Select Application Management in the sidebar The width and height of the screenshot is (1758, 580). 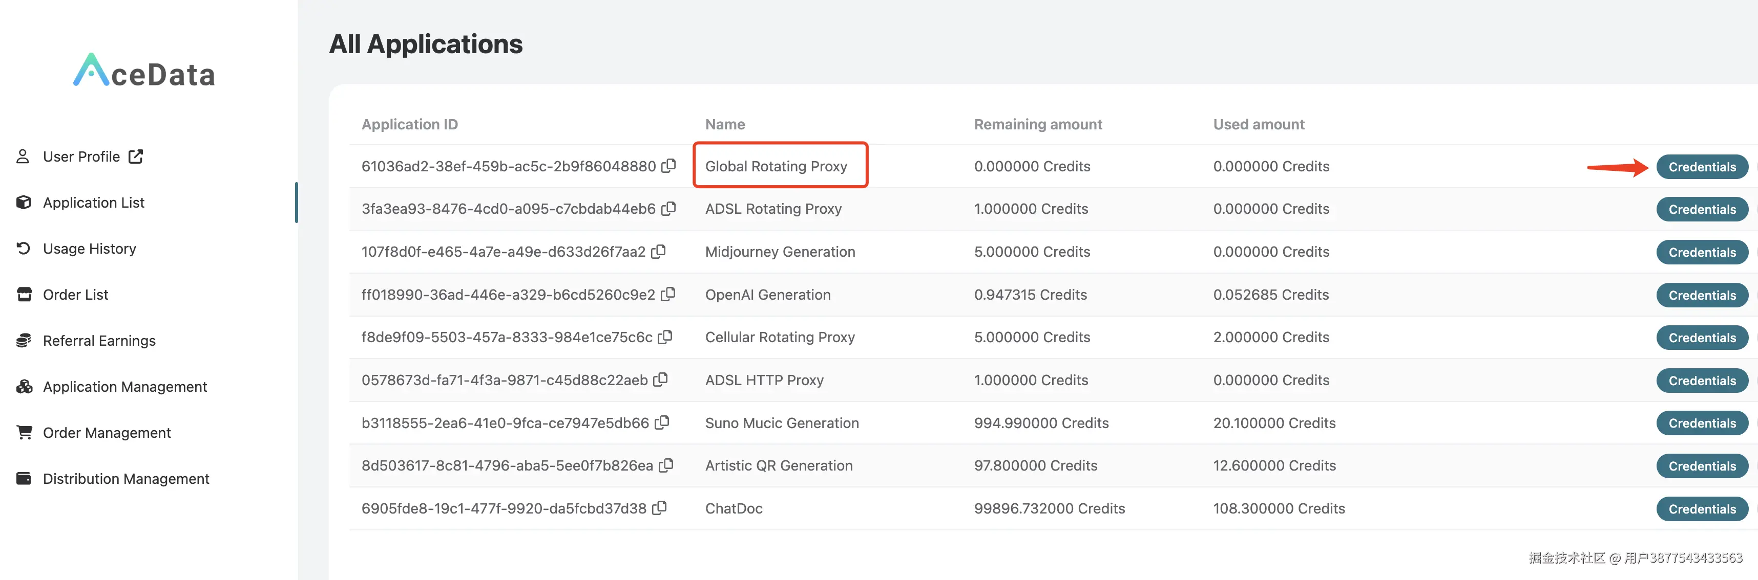(x=125, y=387)
